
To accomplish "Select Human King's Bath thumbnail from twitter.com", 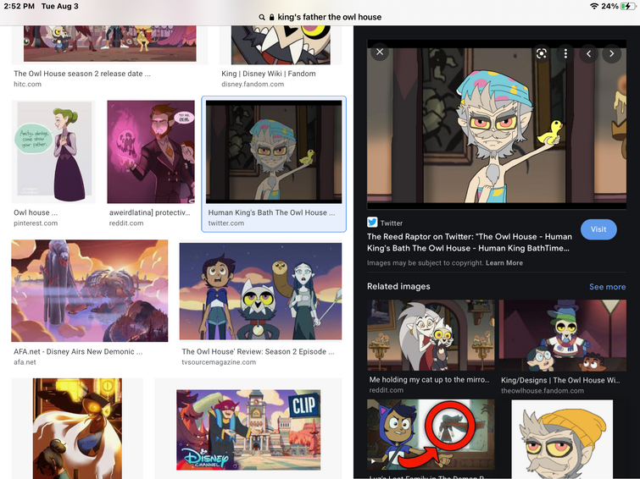I will tap(274, 151).
